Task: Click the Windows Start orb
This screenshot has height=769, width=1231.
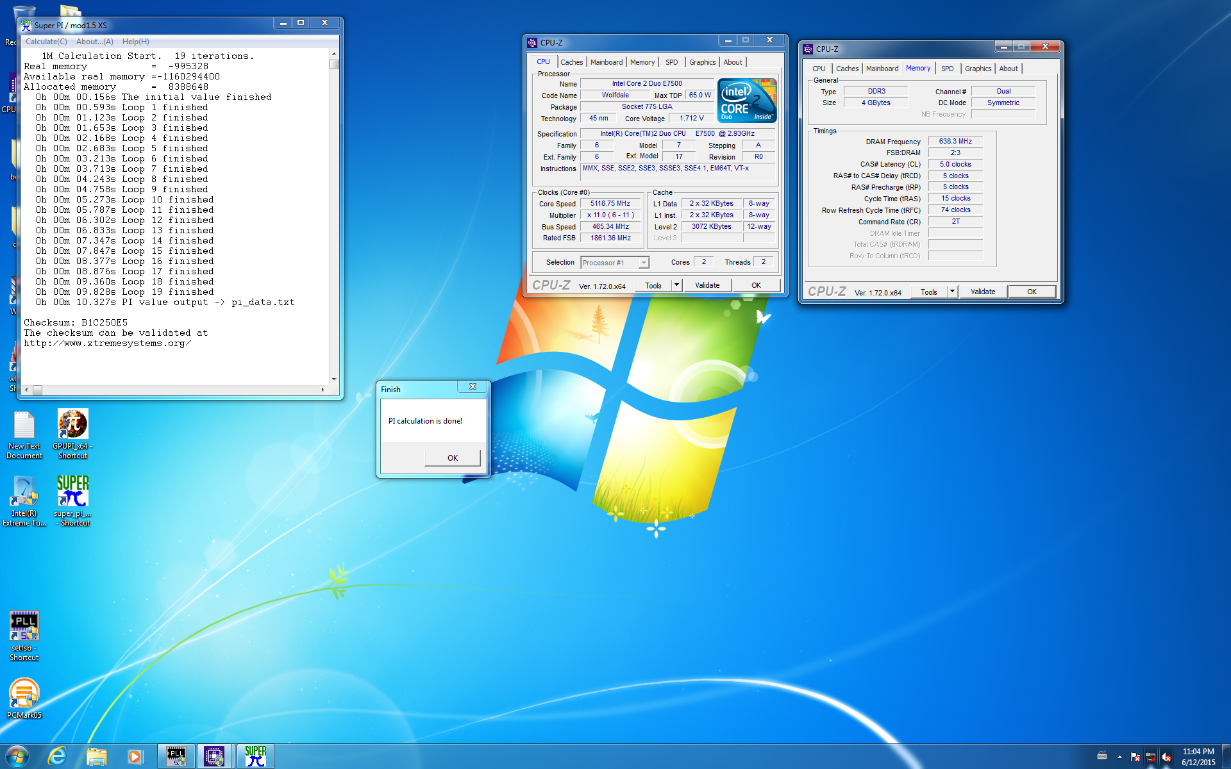Action: [x=17, y=757]
